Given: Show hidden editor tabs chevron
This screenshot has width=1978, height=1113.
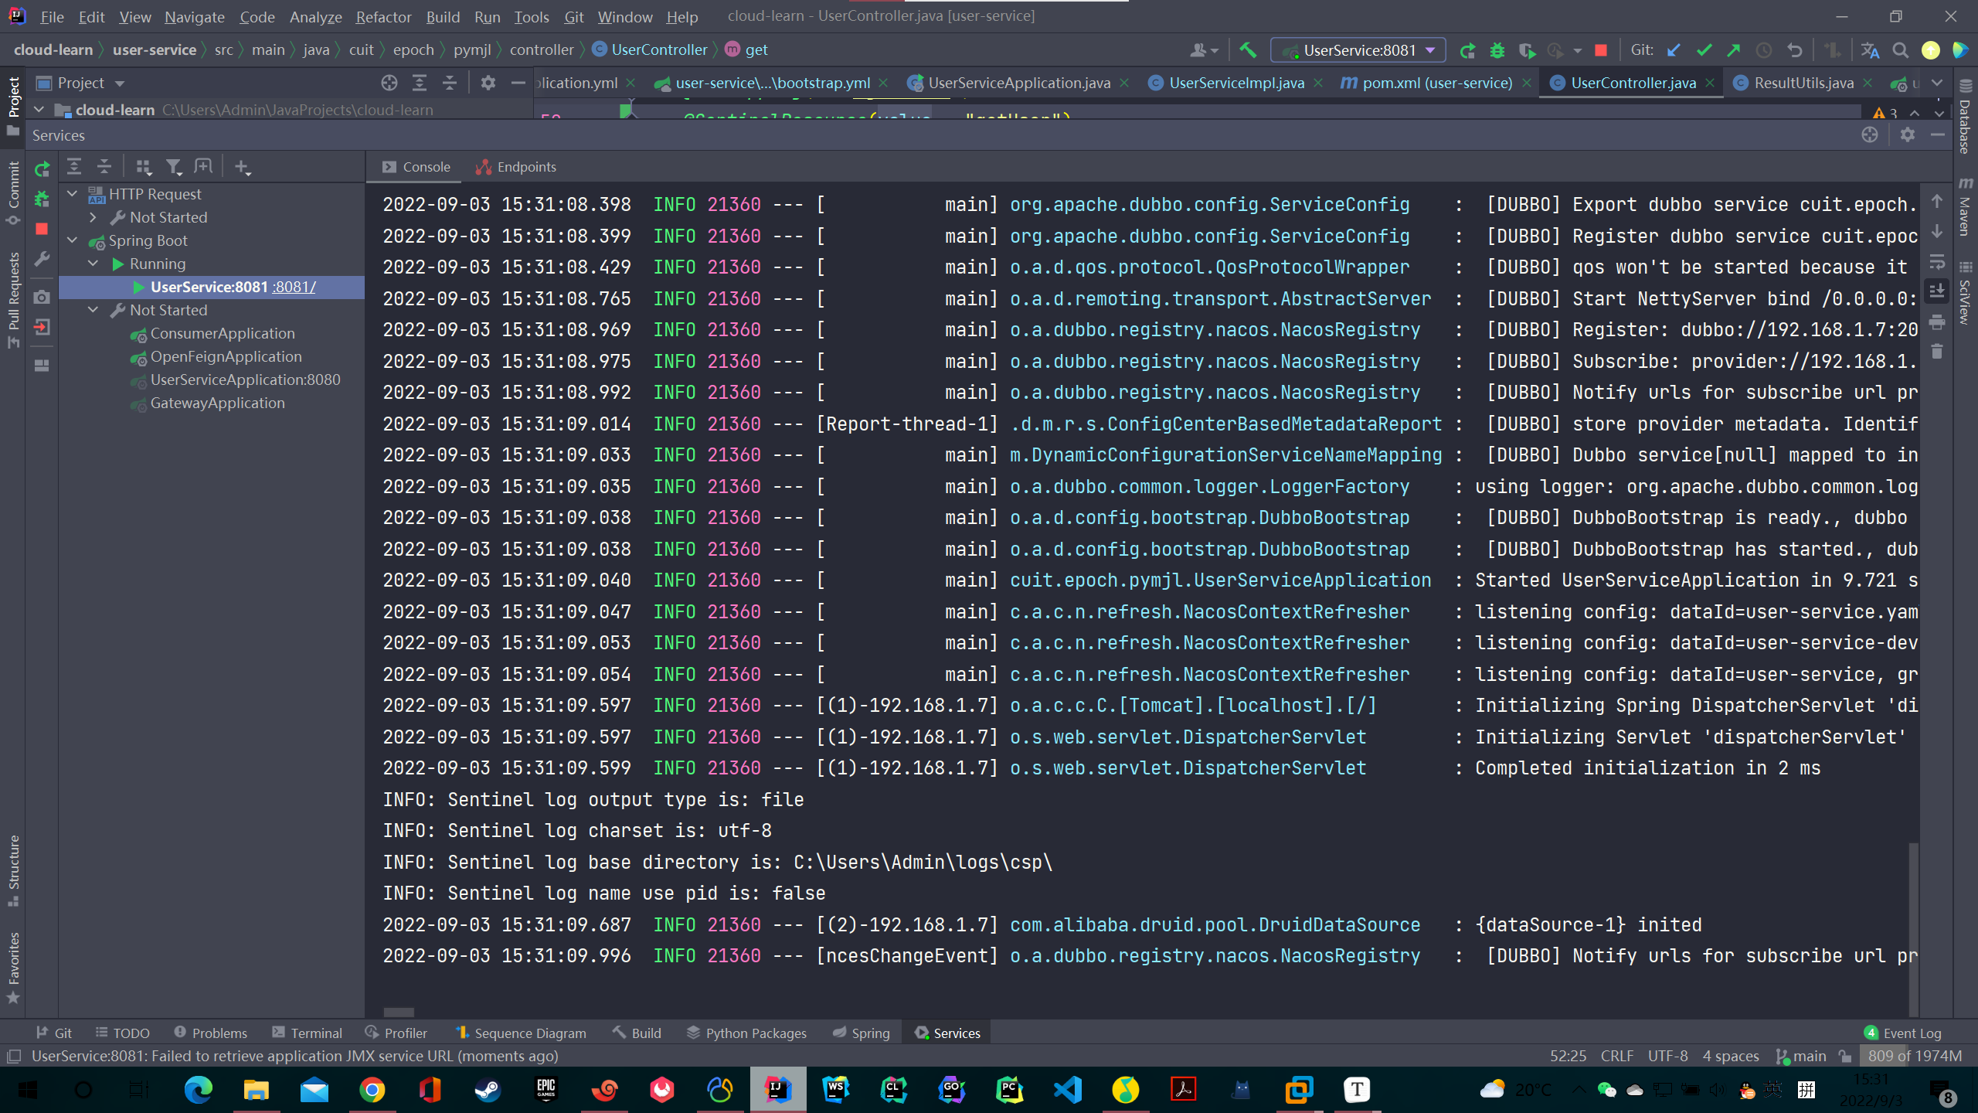Looking at the screenshot, I should [1937, 83].
